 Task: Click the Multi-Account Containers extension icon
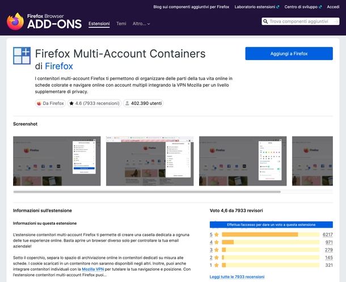tap(22, 56)
